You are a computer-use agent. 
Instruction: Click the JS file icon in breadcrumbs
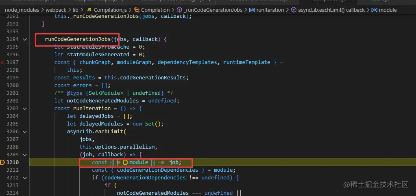click(x=89, y=10)
